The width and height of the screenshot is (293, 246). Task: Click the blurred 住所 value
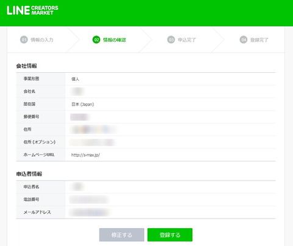click(x=93, y=130)
